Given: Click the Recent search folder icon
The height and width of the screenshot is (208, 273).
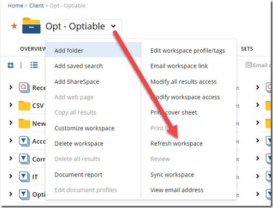Looking at the screenshot, I should tap(24, 88).
